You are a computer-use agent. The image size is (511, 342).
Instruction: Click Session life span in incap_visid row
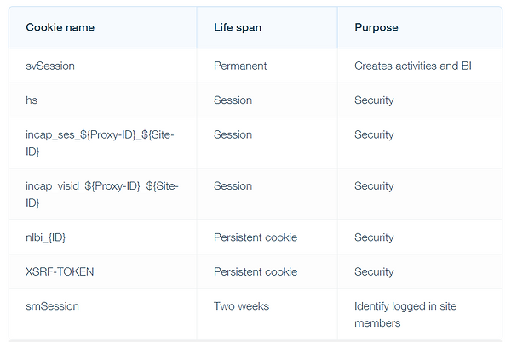233,186
